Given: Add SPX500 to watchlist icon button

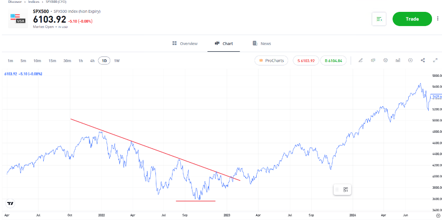Looking at the screenshot, I should point(379,19).
